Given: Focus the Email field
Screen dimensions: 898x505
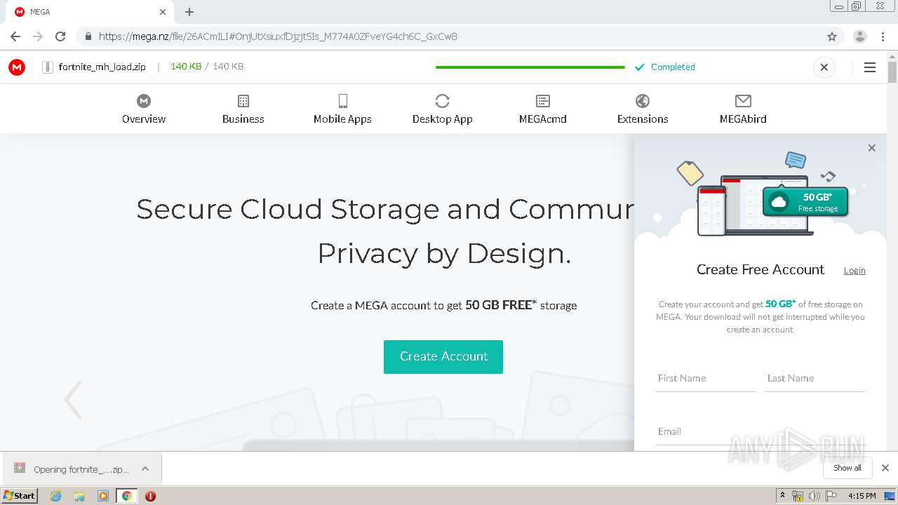Looking at the screenshot, I should tap(760, 432).
